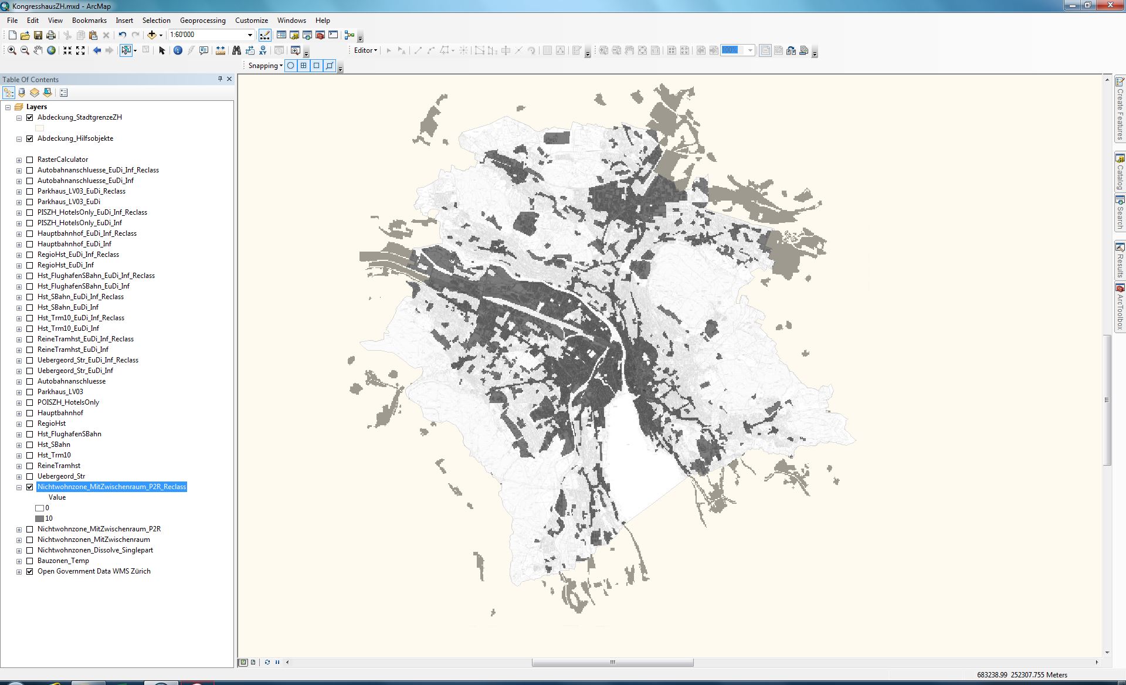Open the Geoprocessing menu
This screenshot has width=1126, height=685.
(202, 20)
